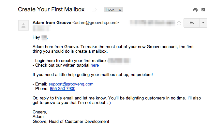Click sender name Adam from Groove

click(52, 23)
